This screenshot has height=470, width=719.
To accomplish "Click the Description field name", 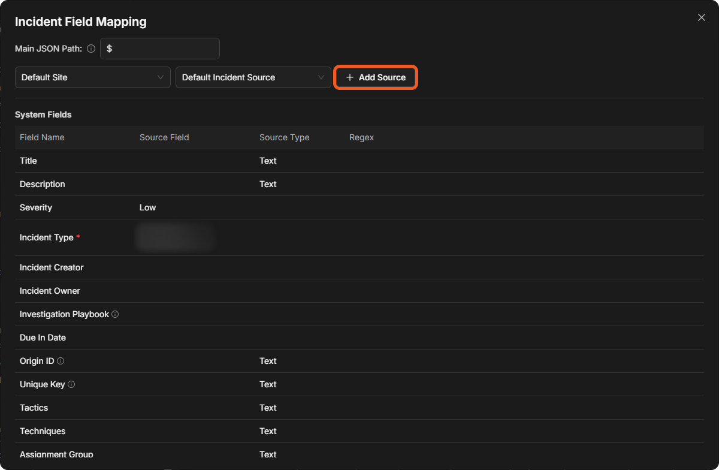I will click(43, 184).
